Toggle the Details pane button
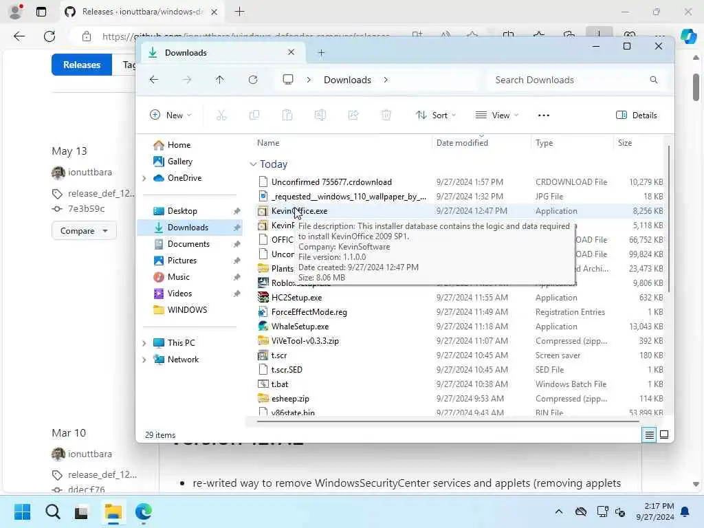The image size is (704, 528). point(637,115)
